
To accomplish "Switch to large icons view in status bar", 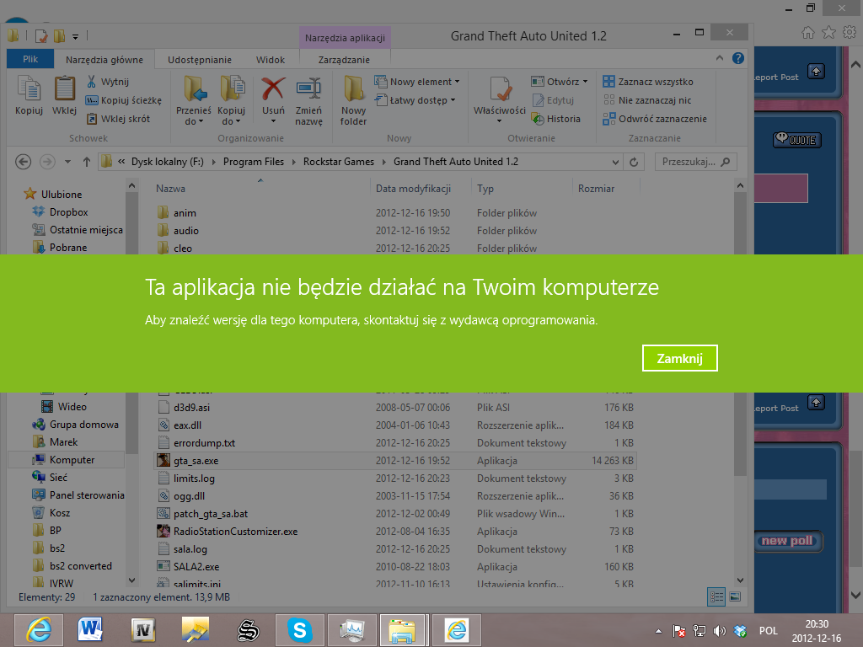I will point(735,596).
